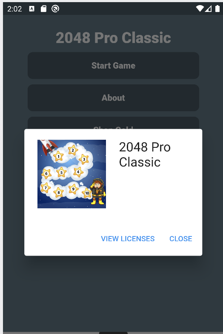Image resolution: width=223 pixels, height=334 pixels.
Task: Tap the home gesture bar at bottom
Action: pos(113,333)
